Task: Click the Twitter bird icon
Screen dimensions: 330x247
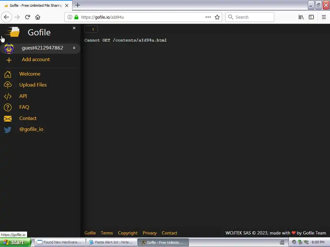Action: [x=8, y=130]
